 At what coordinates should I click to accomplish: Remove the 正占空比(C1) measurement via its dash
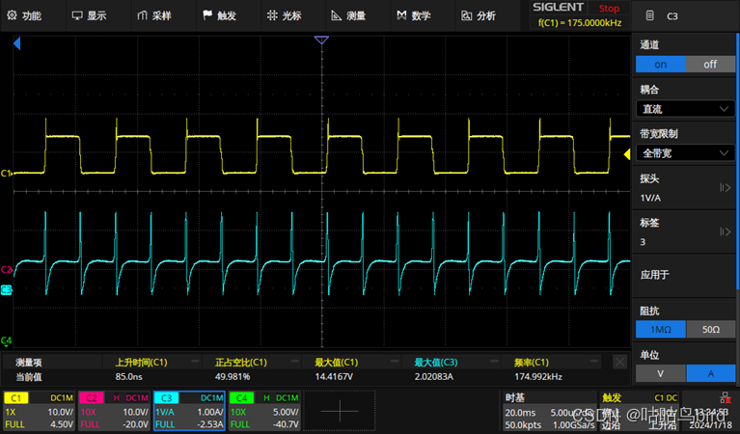coord(295,362)
